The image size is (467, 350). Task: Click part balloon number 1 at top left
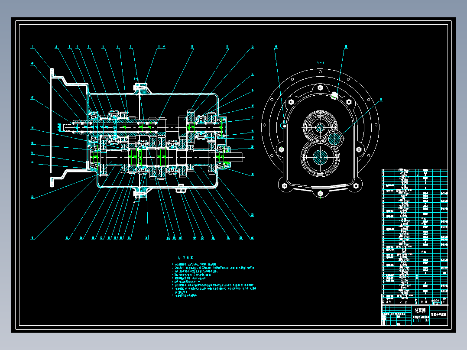32,47
